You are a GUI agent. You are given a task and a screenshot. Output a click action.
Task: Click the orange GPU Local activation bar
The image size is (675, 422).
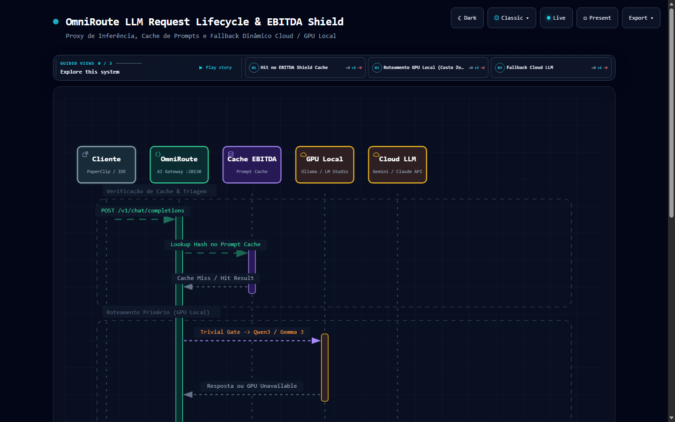tap(325, 368)
